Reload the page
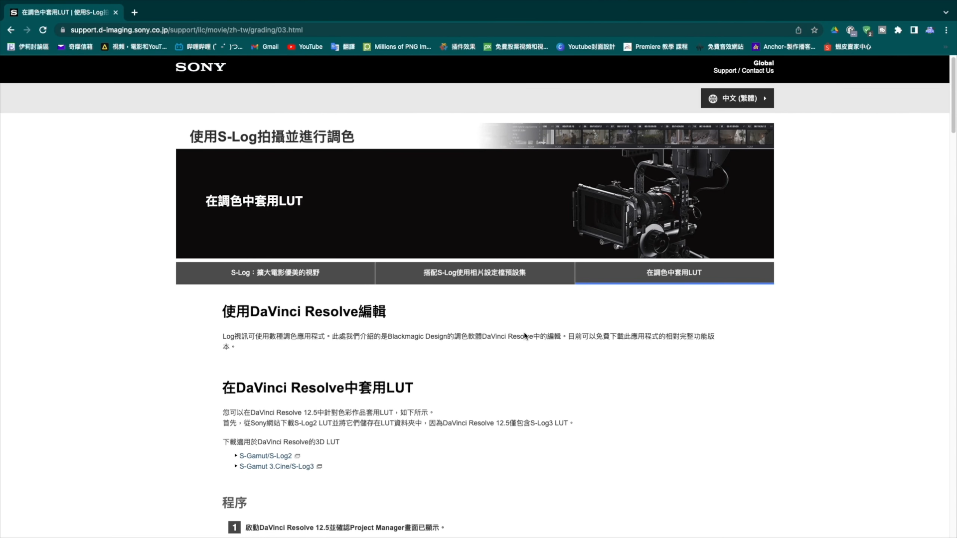 click(43, 30)
